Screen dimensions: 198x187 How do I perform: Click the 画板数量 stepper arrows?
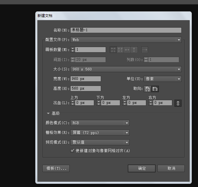point(73,49)
